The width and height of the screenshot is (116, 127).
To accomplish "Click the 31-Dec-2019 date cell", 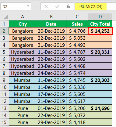I will click(51, 45).
